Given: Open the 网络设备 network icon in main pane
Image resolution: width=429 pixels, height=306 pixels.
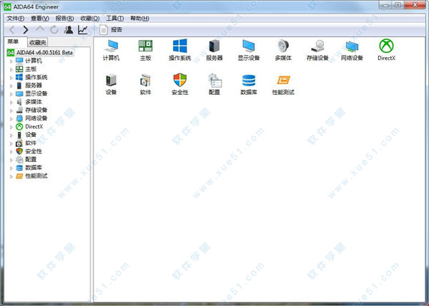Looking at the screenshot, I should click(352, 50).
